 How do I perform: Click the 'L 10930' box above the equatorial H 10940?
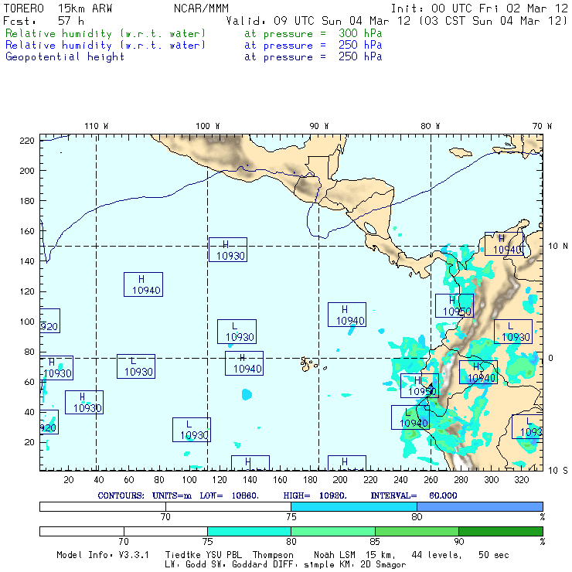(237, 332)
